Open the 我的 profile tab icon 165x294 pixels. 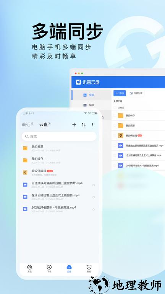[89, 267]
